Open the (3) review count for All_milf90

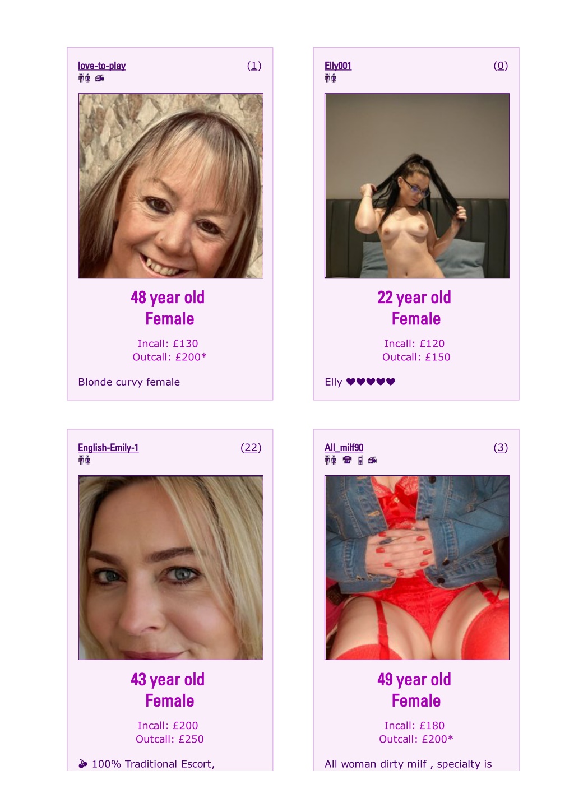point(501,448)
